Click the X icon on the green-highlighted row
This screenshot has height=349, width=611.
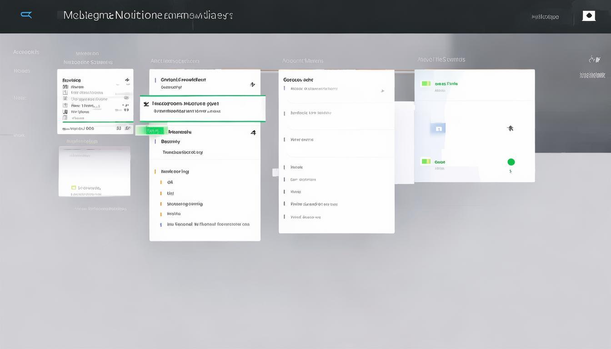[x=146, y=104]
